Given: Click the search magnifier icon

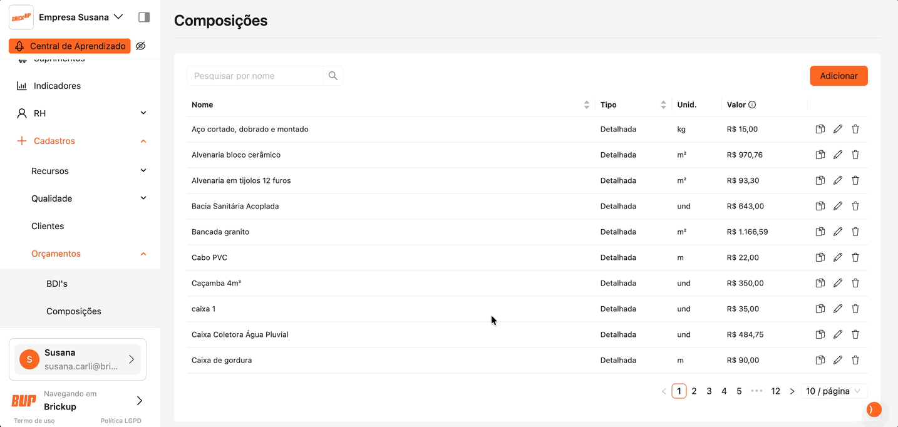Looking at the screenshot, I should click(x=333, y=76).
